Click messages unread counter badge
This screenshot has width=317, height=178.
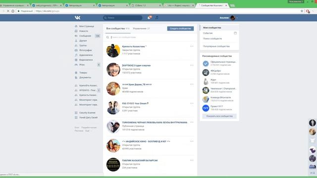click(x=98, y=36)
